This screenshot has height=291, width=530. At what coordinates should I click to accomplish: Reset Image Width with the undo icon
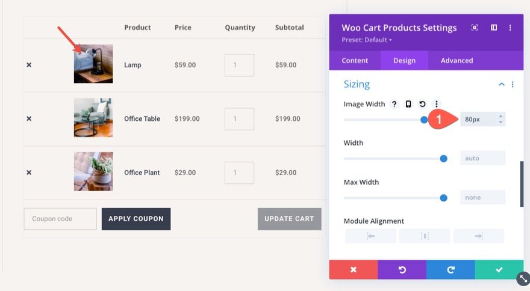point(423,104)
